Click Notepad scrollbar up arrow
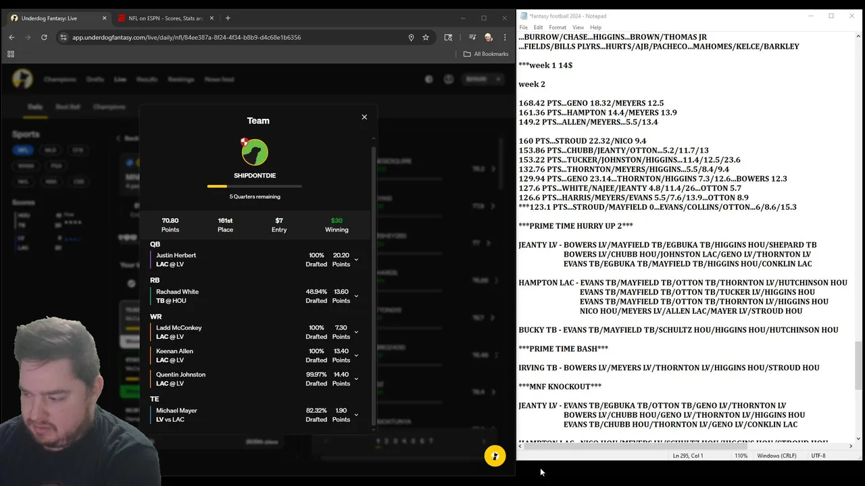The width and height of the screenshot is (865, 486). (858, 35)
